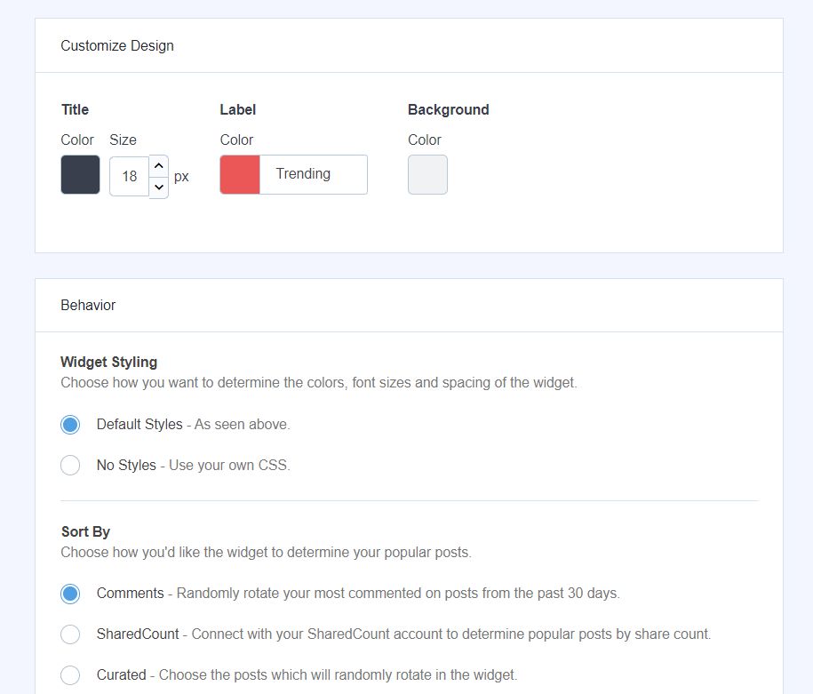Select the Comments sort radio button
The height and width of the screenshot is (694, 813).
tap(70, 594)
